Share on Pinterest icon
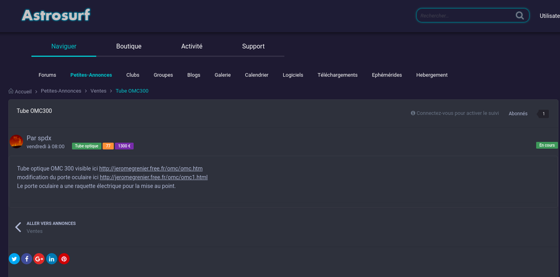The width and height of the screenshot is (560, 277). [x=64, y=259]
